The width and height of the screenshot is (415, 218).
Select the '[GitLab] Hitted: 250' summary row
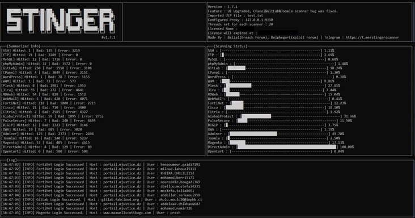click(x=46, y=68)
